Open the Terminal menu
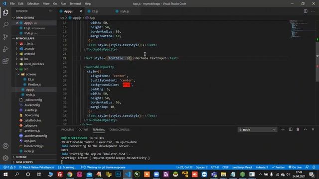Viewport: 319px width, 179px height. (75, 3)
